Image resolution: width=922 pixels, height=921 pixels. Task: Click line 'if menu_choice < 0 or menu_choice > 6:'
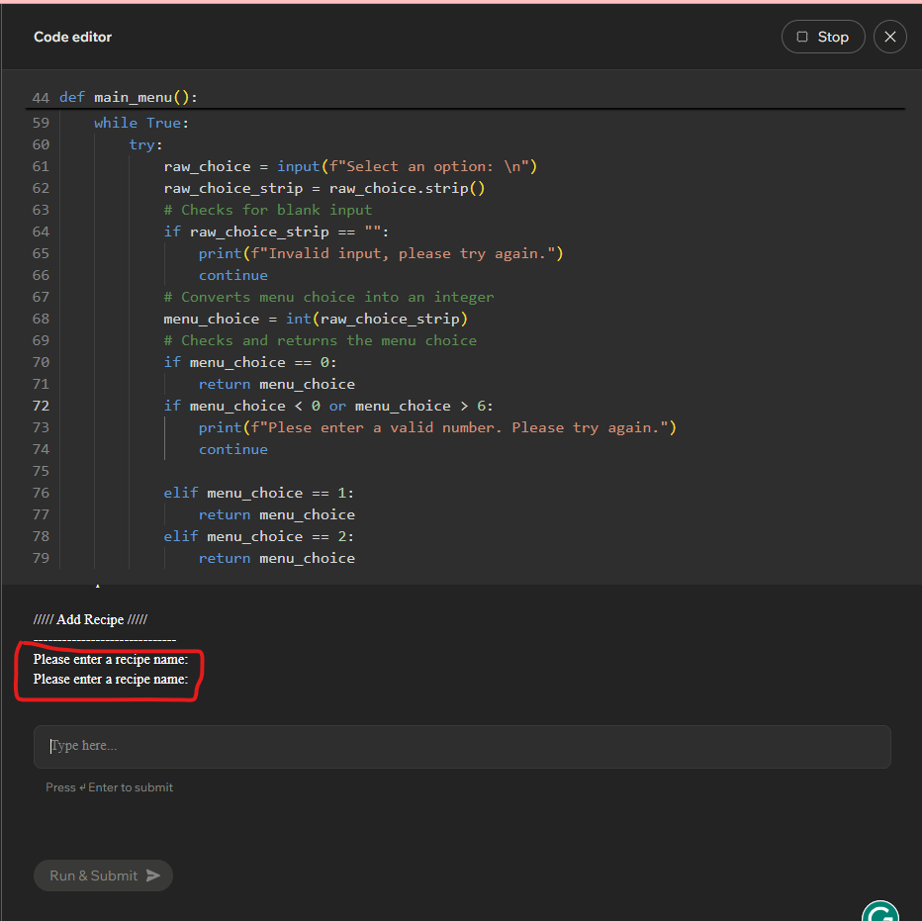tap(328, 406)
